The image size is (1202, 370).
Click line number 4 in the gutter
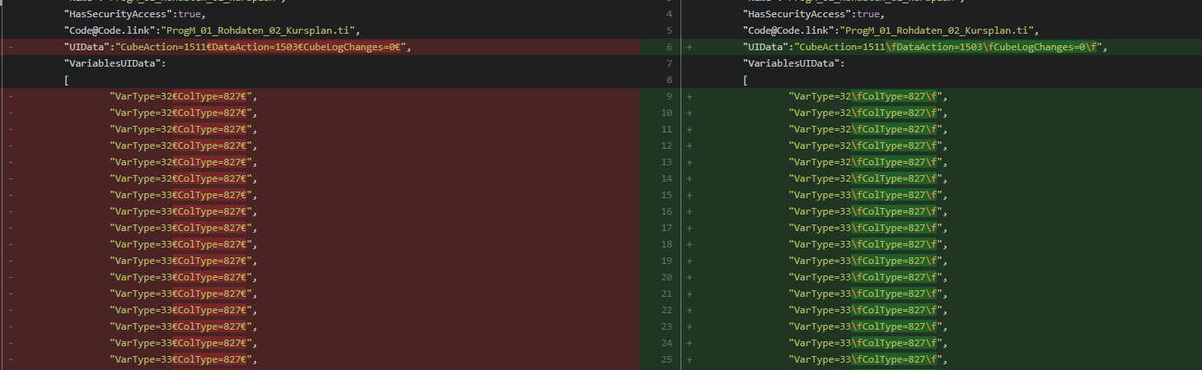click(x=669, y=14)
